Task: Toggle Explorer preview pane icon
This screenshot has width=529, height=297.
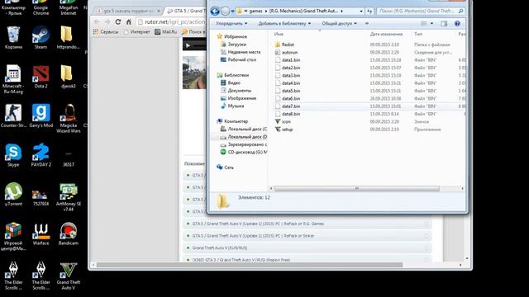Action: coord(444,23)
